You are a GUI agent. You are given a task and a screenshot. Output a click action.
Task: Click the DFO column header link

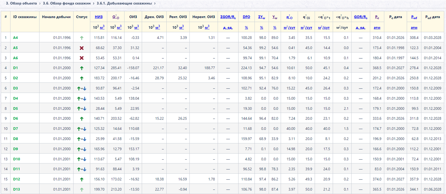point(246,16)
